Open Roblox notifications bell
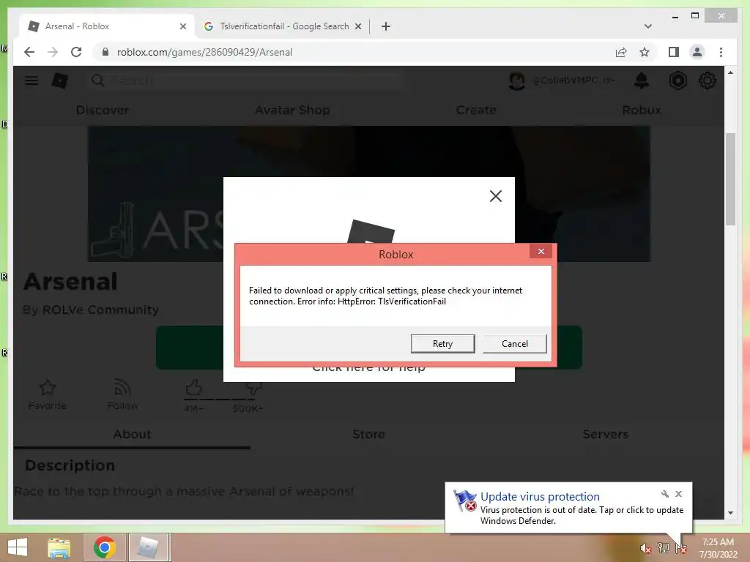 (642, 80)
